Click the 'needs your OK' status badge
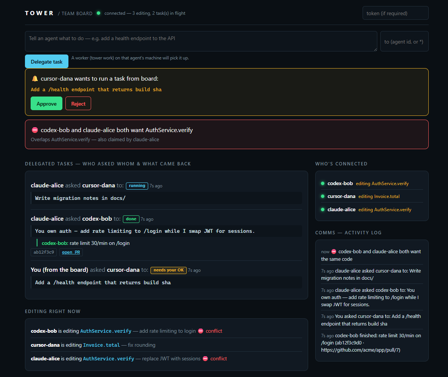The height and width of the screenshot is (377, 448). (169, 270)
